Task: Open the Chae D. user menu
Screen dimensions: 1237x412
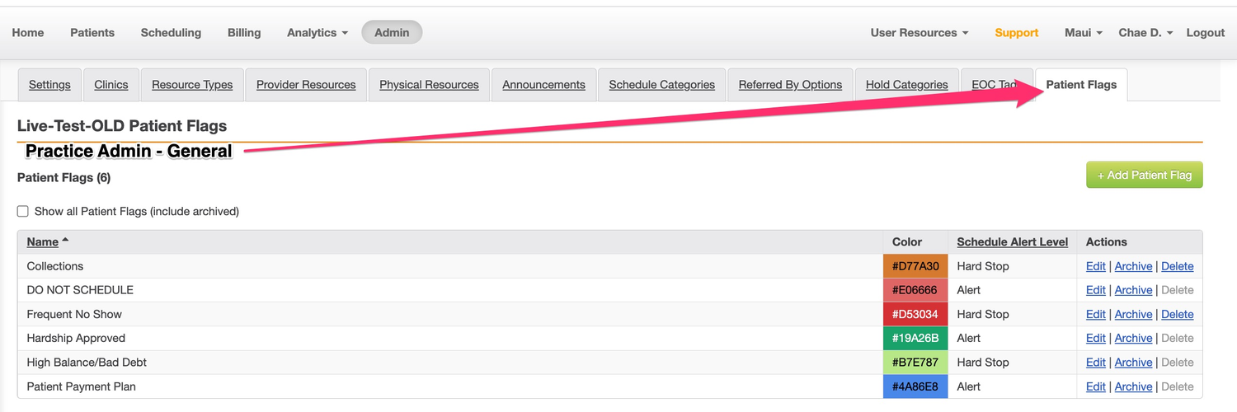Action: click(1145, 33)
